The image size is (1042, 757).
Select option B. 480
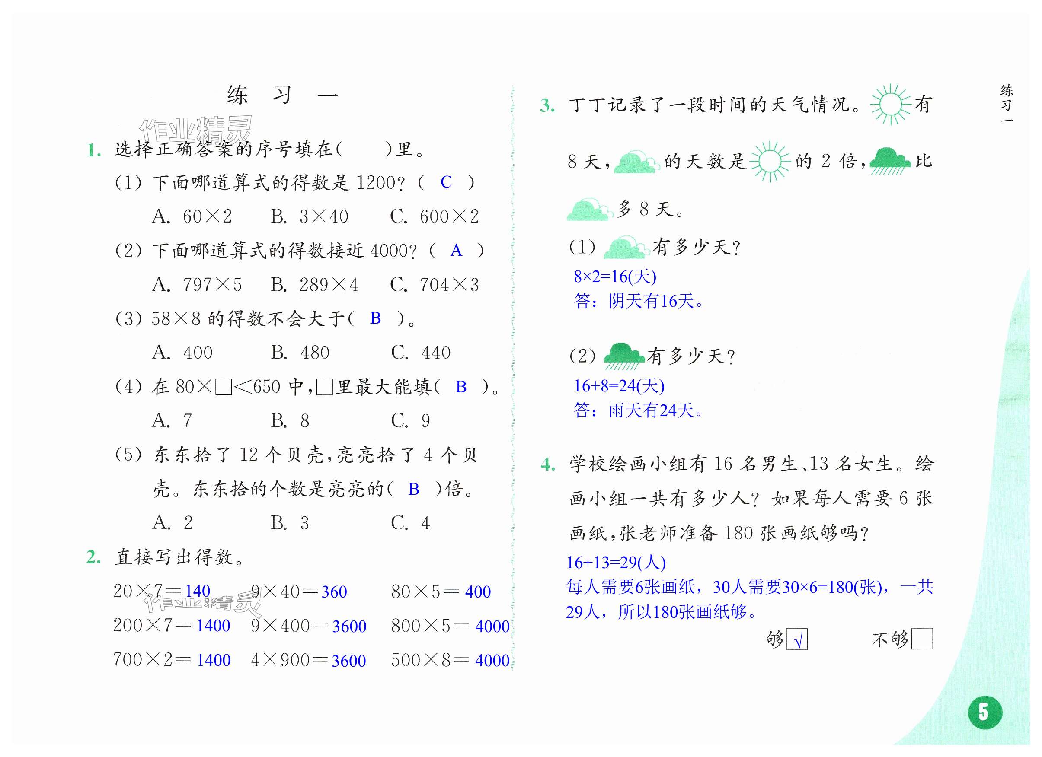pyautogui.click(x=300, y=353)
